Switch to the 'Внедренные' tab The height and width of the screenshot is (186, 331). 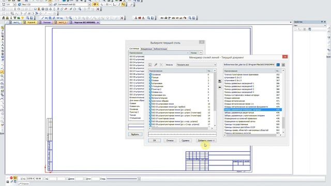pyautogui.click(x=146, y=49)
